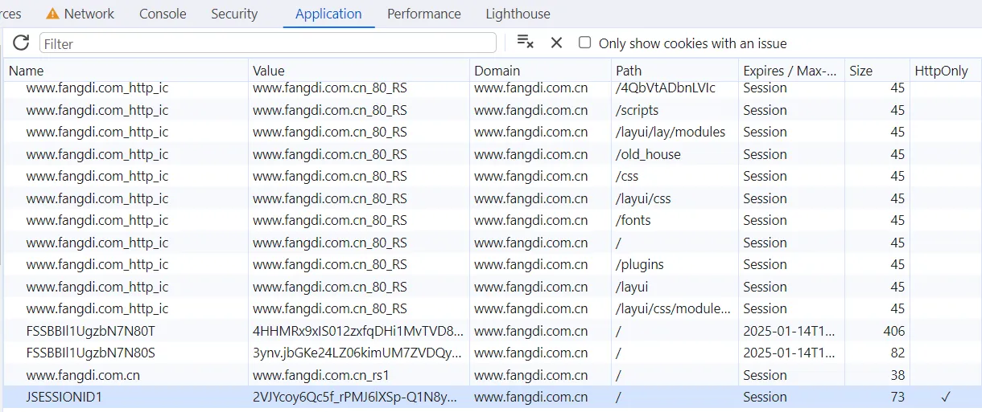Select the FSSBBIl1UgzbN7N80S cookie
Screen dimensions: 982x412
91,353
